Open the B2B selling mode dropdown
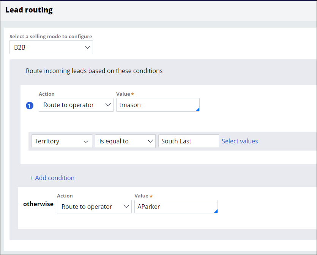Image resolution: width=317 pixels, height=255 pixels. [51, 47]
